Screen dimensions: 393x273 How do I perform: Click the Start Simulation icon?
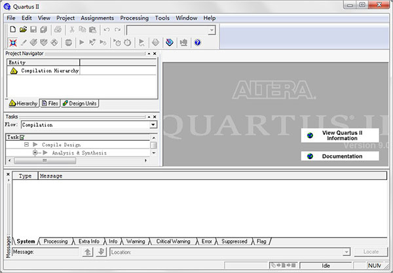coord(141,43)
